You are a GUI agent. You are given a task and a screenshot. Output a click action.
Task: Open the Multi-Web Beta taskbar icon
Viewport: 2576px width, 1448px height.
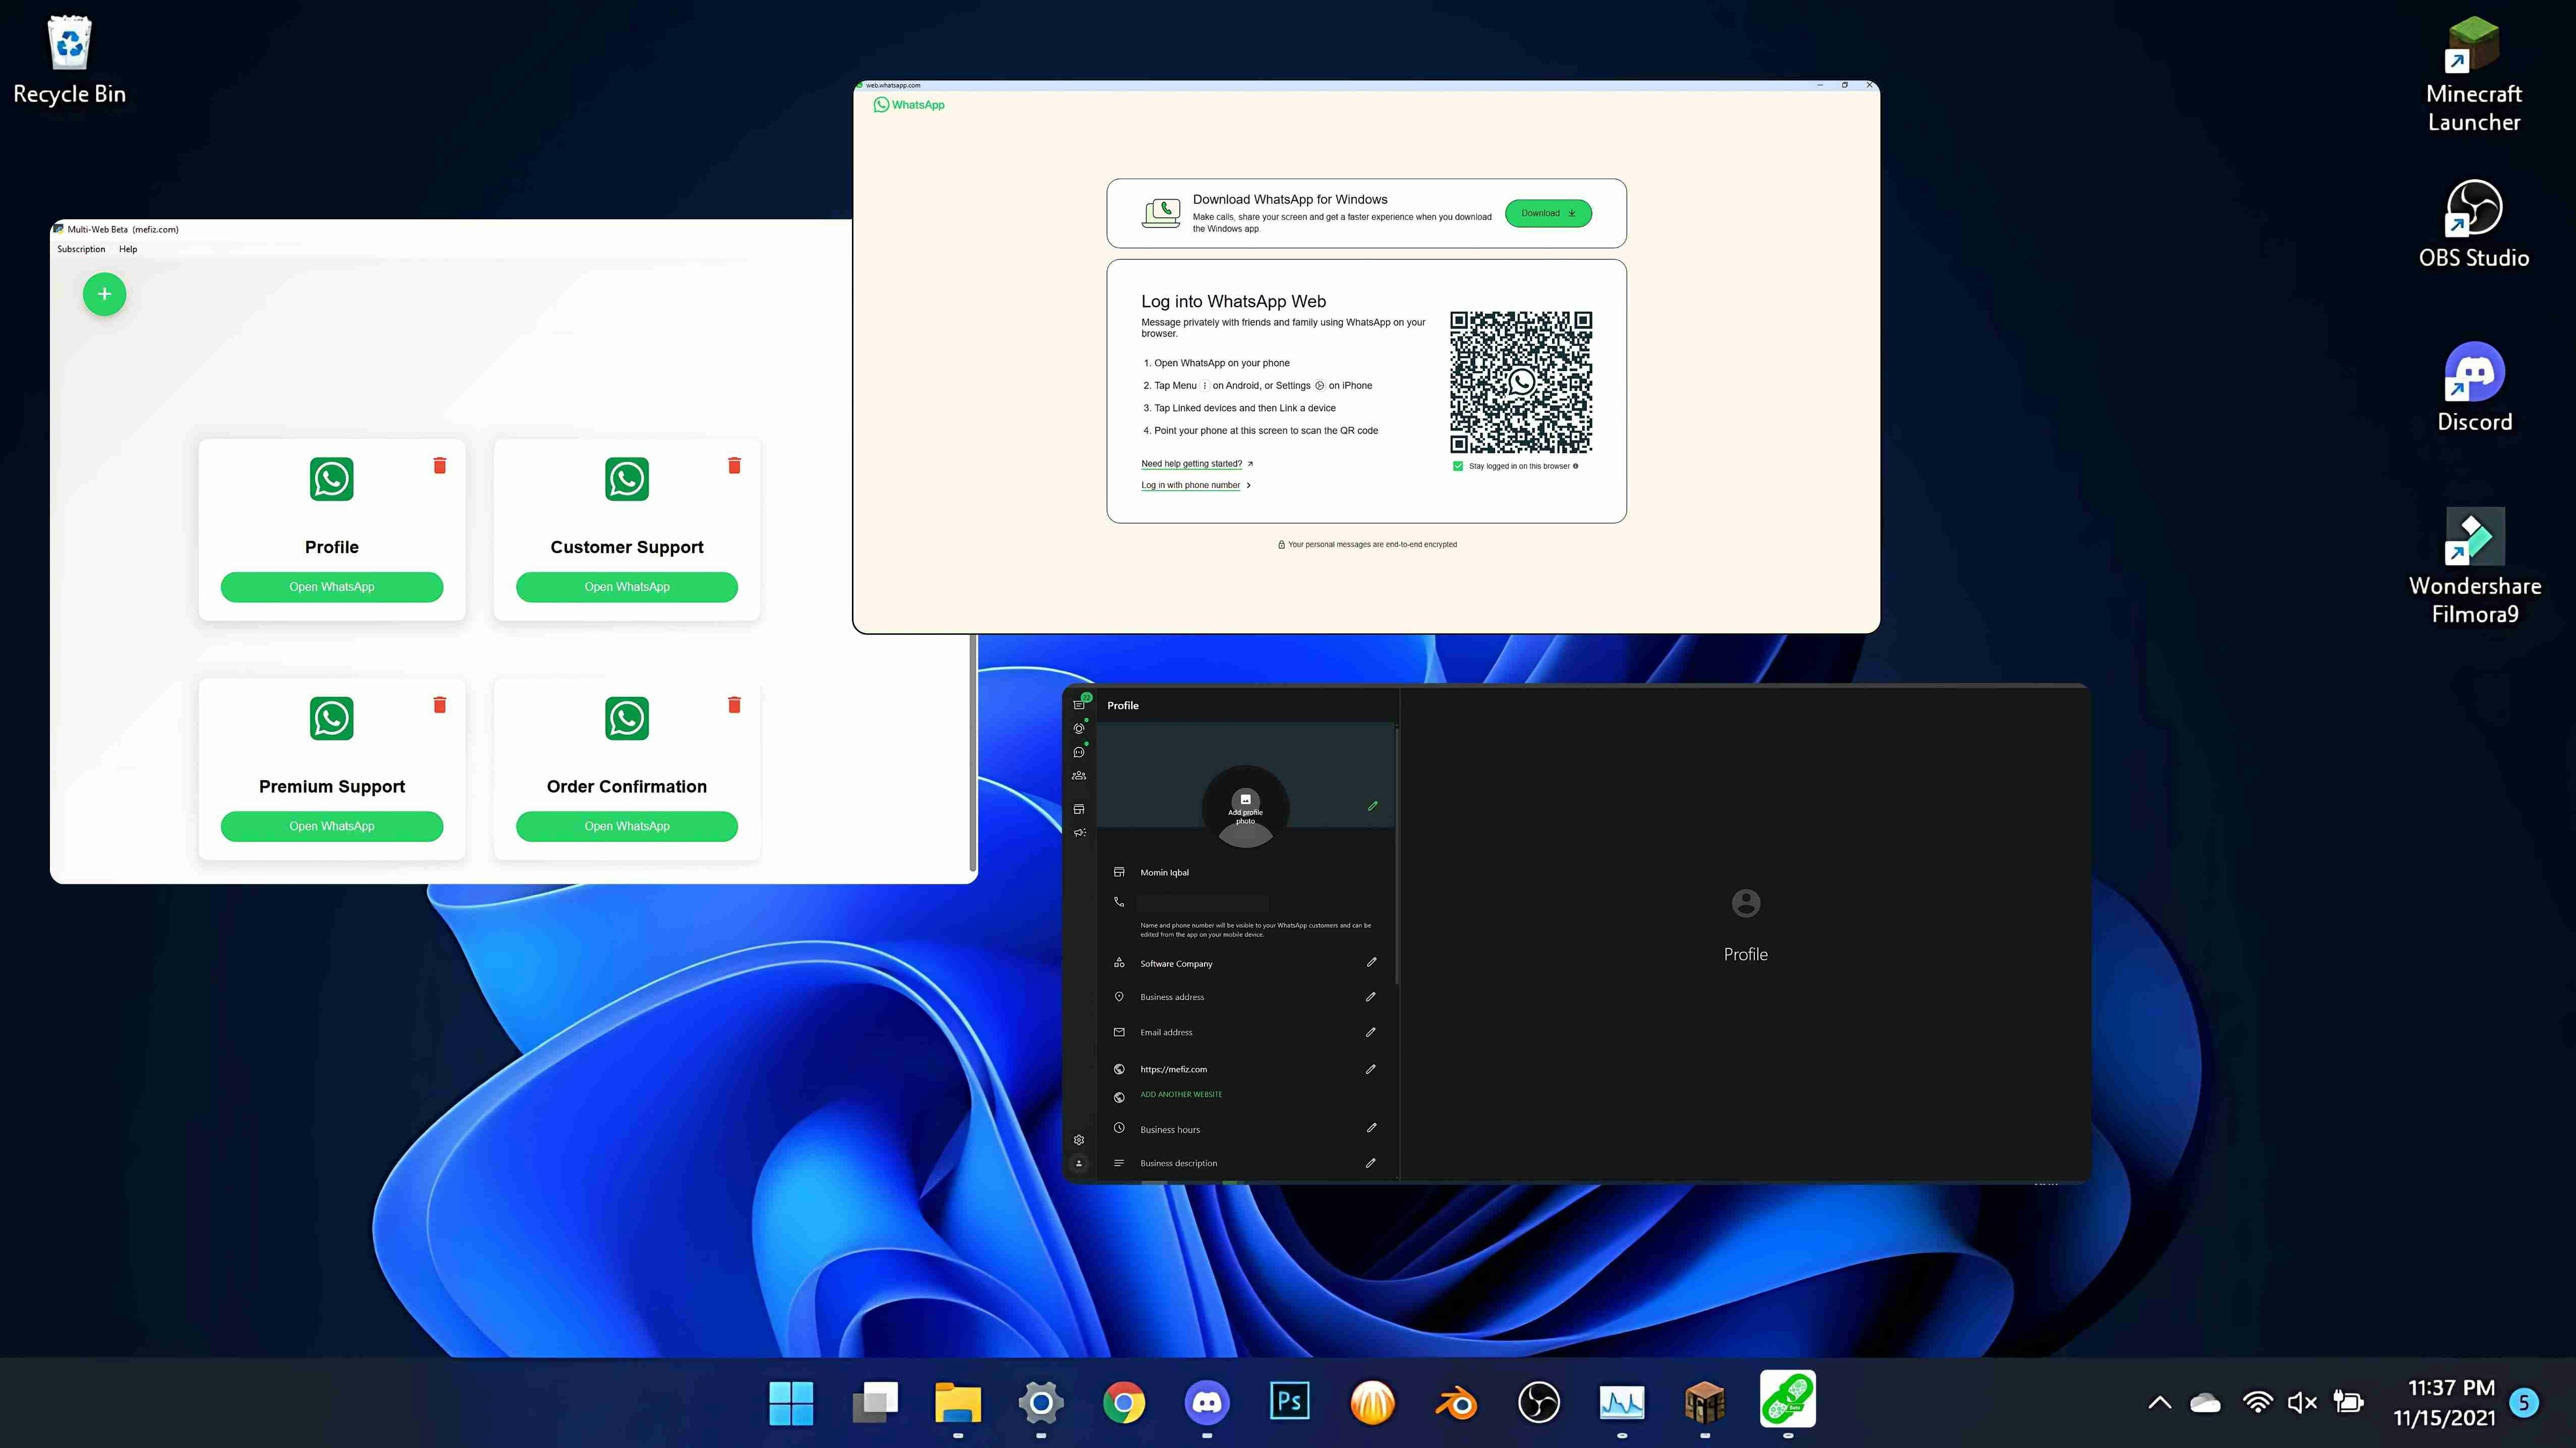click(x=1788, y=1399)
